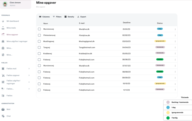Open the Fælles sidebar item
Viewport: 192px width, 121px height.
click(9, 96)
